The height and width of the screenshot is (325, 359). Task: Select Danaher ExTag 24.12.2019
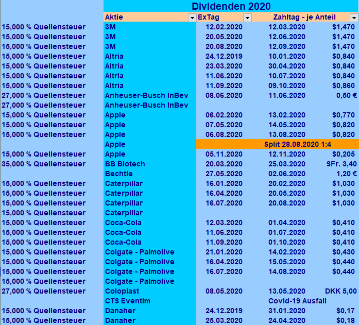224,311
